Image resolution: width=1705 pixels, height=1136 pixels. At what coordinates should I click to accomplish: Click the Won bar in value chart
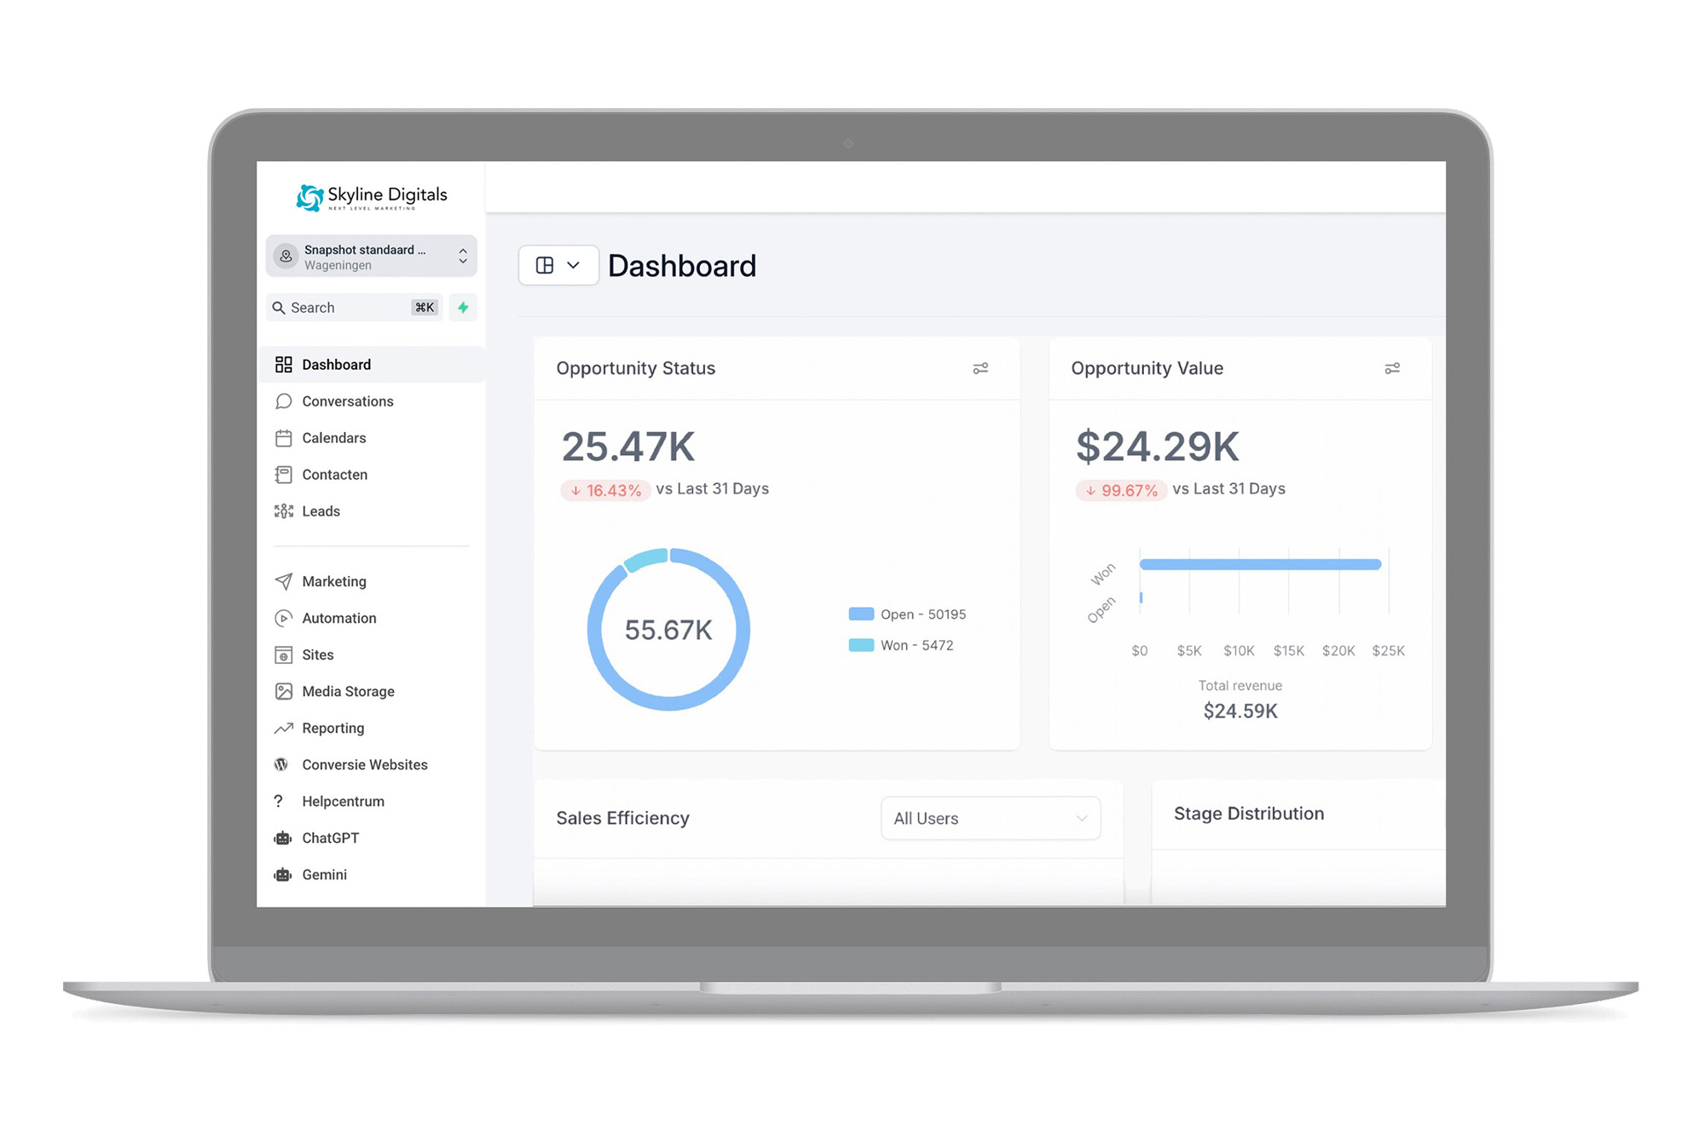(x=1259, y=564)
